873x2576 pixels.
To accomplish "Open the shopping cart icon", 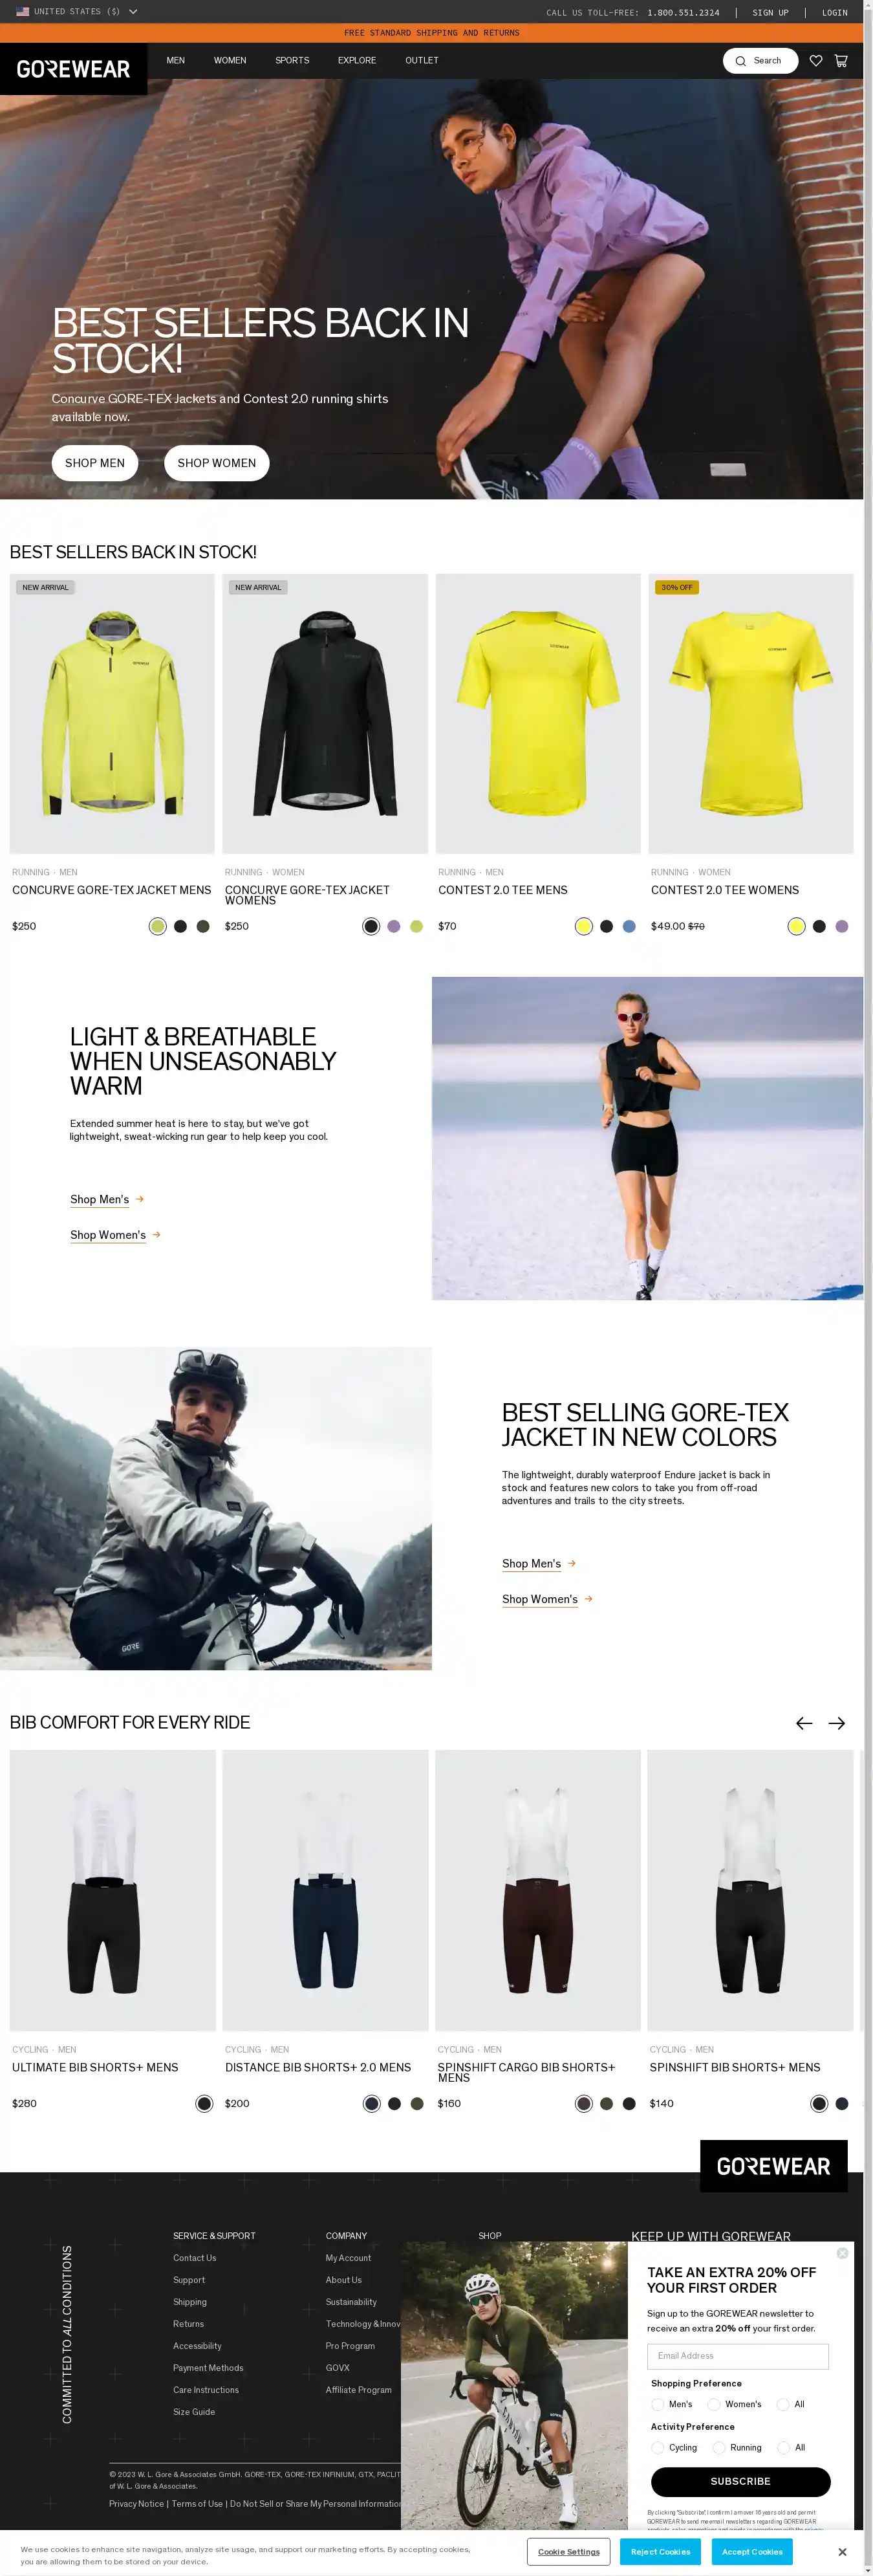I will pyautogui.click(x=841, y=61).
